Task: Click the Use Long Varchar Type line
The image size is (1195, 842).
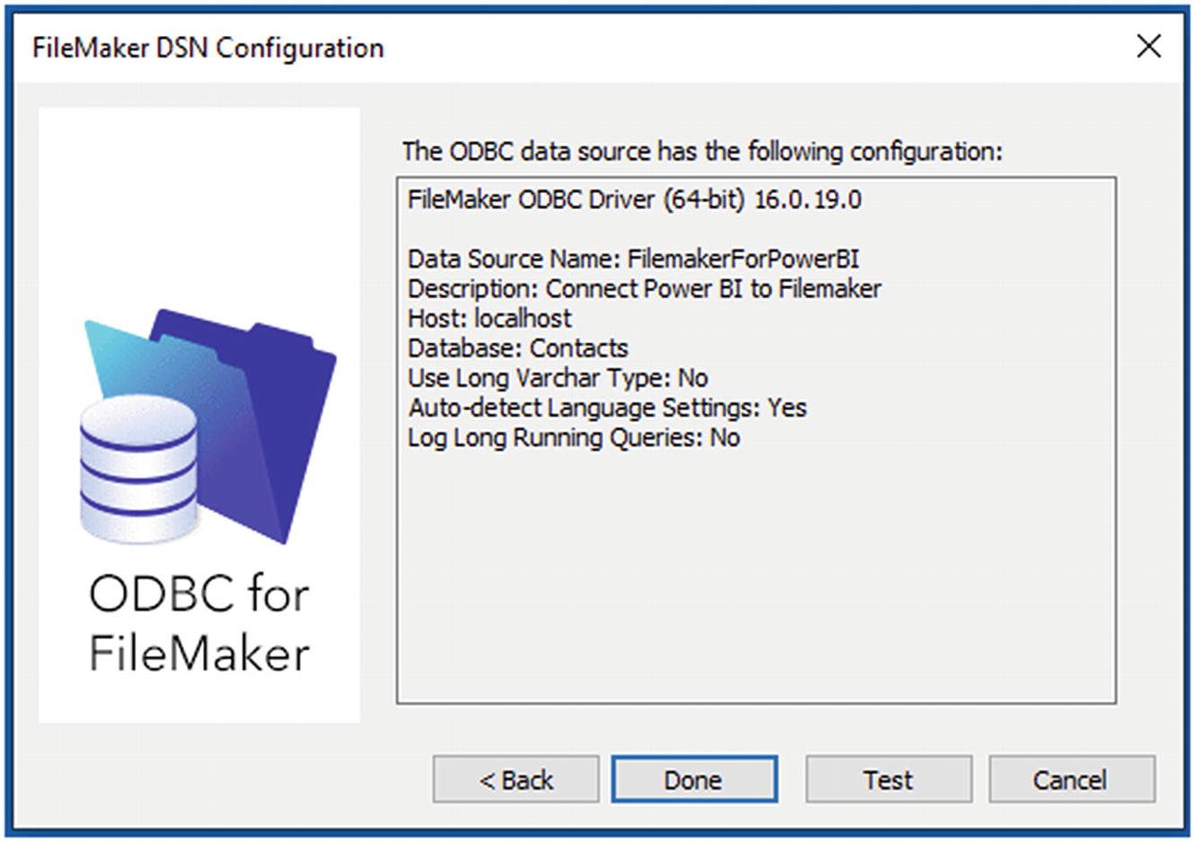Action: (558, 378)
